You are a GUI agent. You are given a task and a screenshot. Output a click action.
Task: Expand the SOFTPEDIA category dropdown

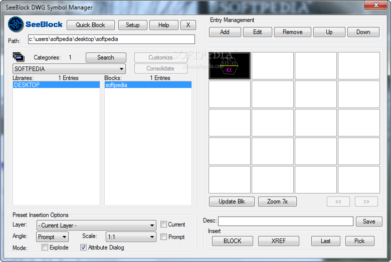[69, 69]
